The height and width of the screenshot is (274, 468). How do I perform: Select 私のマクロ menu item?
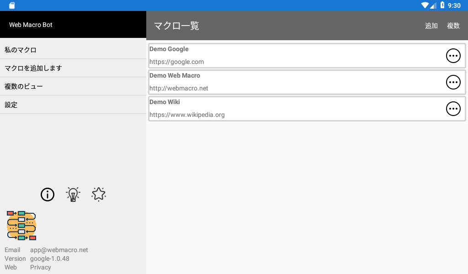tap(73, 50)
